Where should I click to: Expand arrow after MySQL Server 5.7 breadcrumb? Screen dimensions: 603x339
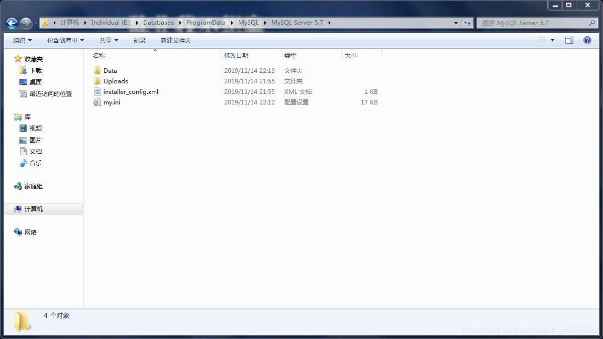click(329, 23)
